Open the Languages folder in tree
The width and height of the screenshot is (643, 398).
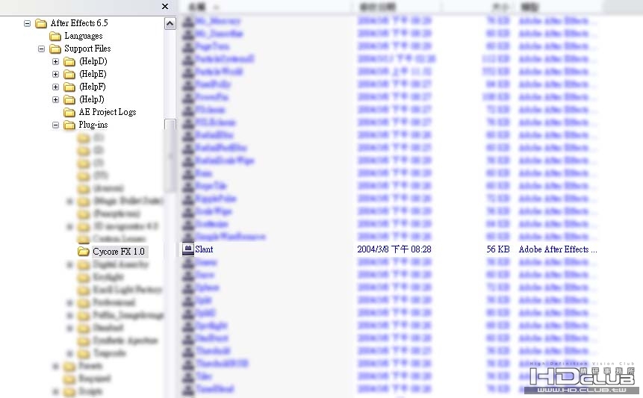pyautogui.click(x=84, y=36)
